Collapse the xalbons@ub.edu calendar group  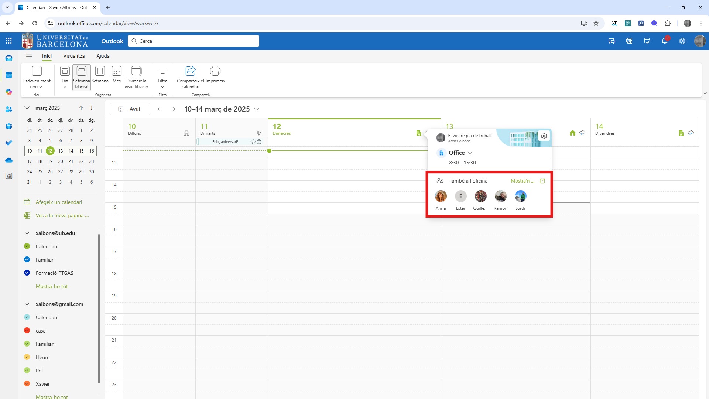27,233
